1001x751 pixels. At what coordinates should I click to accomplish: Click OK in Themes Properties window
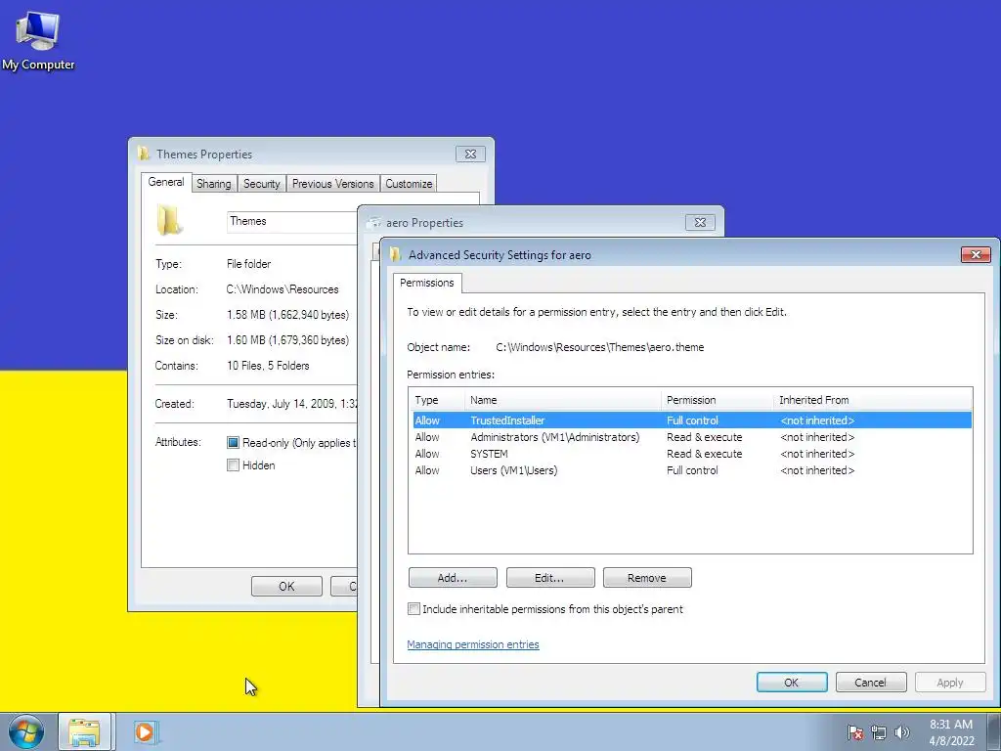click(286, 586)
